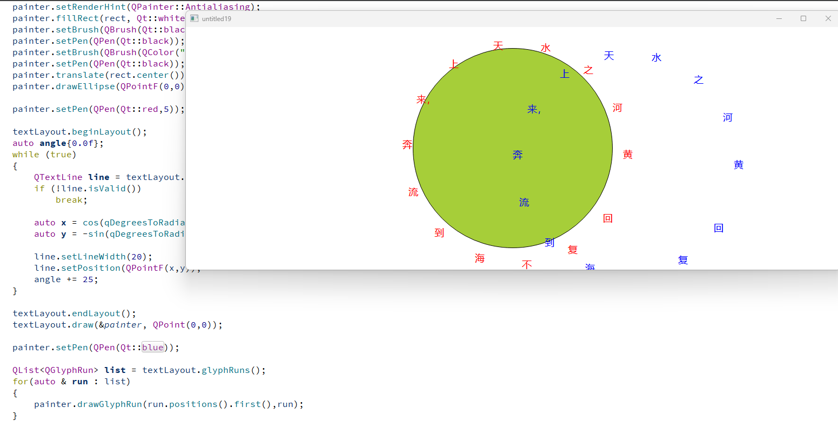Click the textLayout.beginLayout(); code line
This screenshot has width=838, height=427.
80,132
